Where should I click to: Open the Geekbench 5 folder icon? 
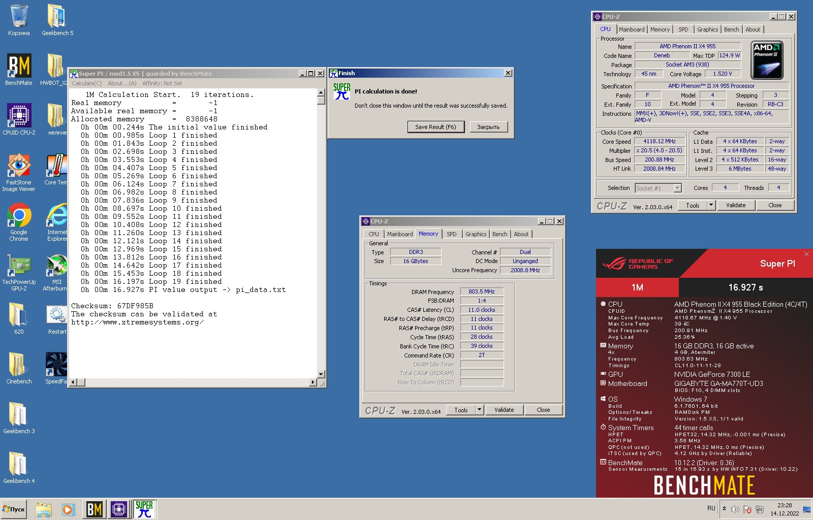(57, 20)
